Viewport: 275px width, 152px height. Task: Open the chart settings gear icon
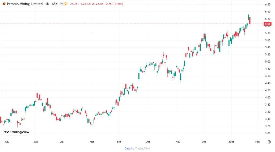click(269, 142)
